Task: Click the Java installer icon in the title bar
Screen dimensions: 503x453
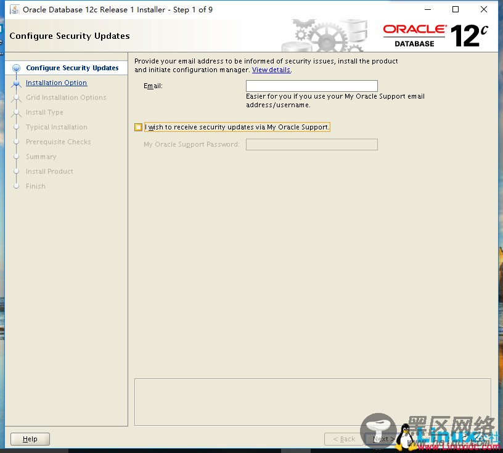Action: coord(14,10)
